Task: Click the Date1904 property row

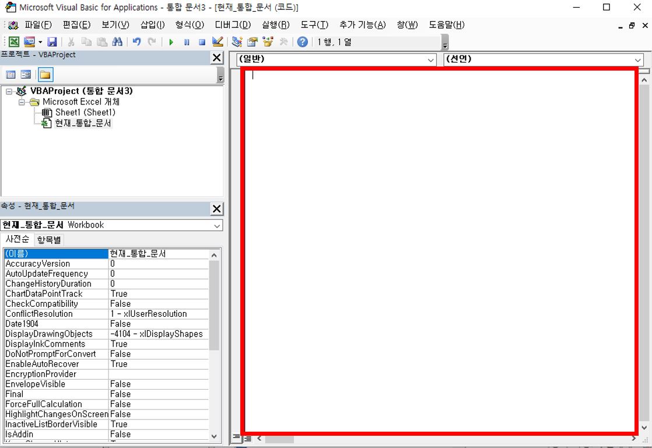Action: [x=107, y=324]
